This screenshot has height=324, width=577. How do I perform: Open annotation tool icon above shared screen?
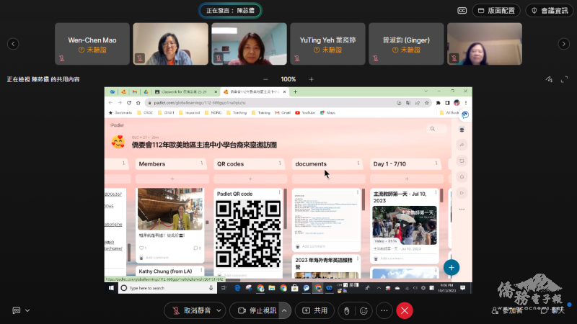pyautogui.click(x=549, y=79)
